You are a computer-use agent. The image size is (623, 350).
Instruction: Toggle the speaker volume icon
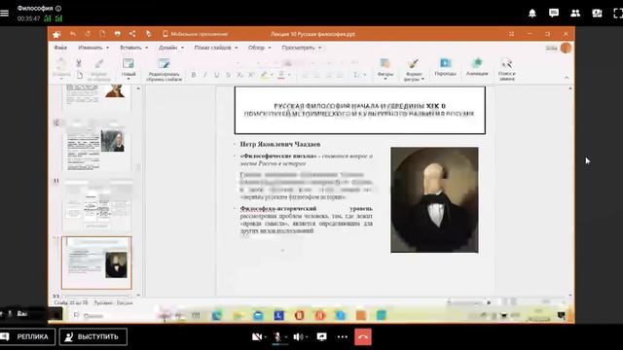coord(299,337)
